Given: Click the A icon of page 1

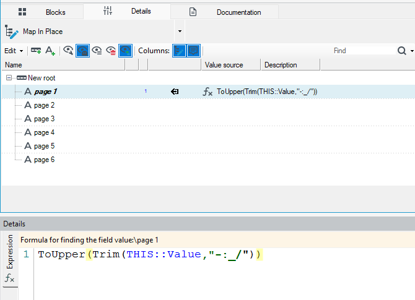Looking at the screenshot, I should pyautogui.click(x=28, y=92).
